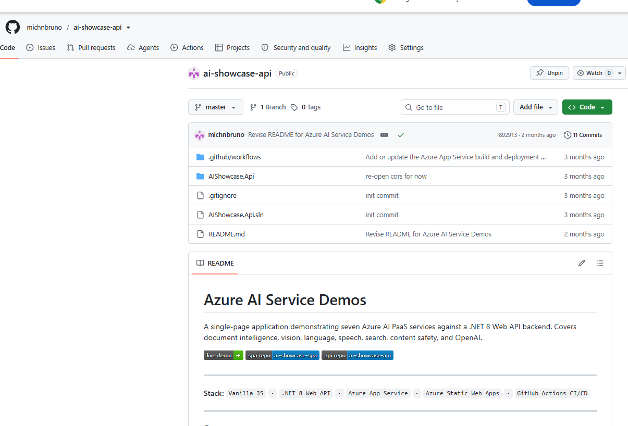The width and height of the screenshot is (628, 426).
Task: Click the 'Azure Static Web Apps' stack label
Action: pos(462,393)
